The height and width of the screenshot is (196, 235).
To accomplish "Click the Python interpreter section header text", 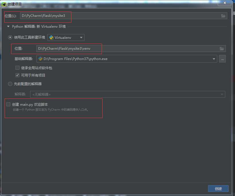I will (x=39, y=27).
